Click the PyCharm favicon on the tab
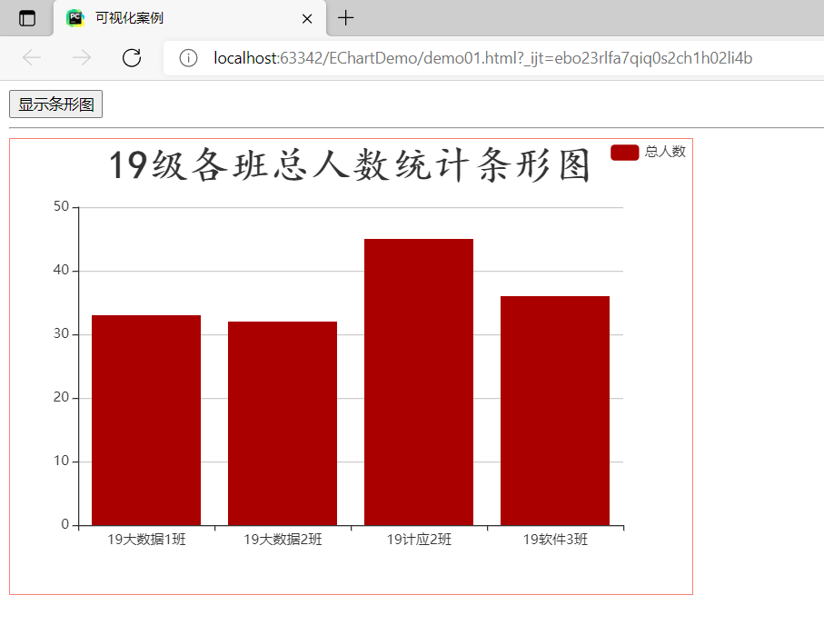 coord(75,18)
